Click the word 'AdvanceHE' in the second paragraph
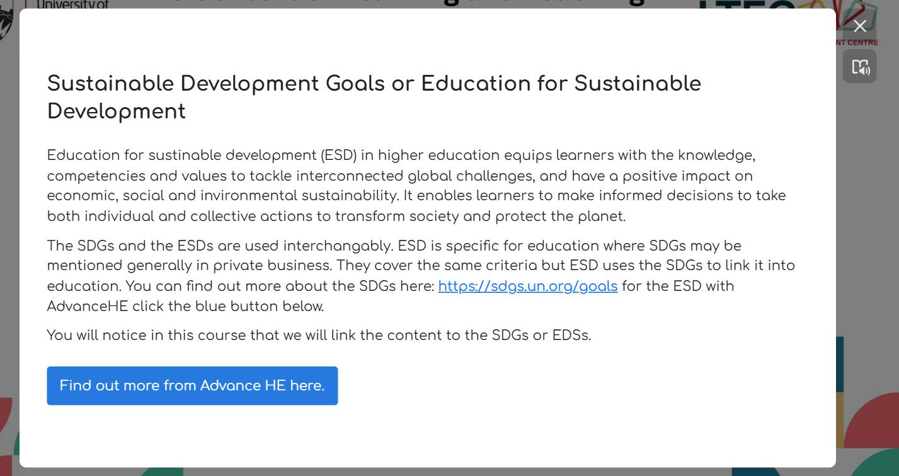The height and width of the screenshot is (476, 899). pyautogui.click(x=88, y=307)
